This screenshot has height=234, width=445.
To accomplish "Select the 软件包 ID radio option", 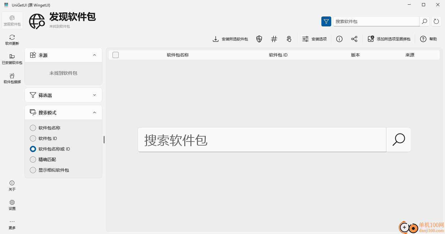I will (x=44, y=138).
